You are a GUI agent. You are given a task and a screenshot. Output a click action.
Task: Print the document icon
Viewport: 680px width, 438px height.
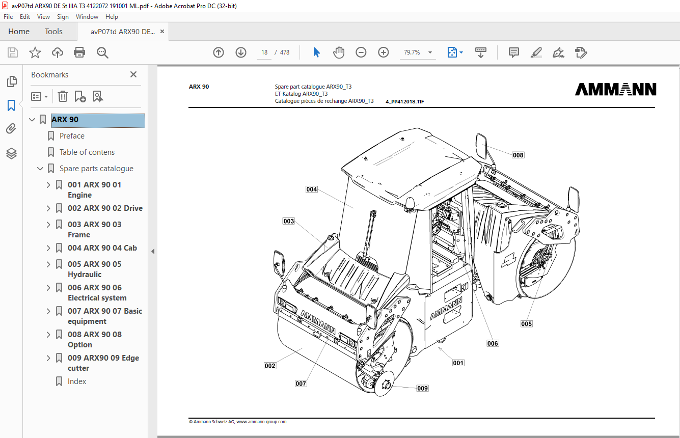coord(79,52)
